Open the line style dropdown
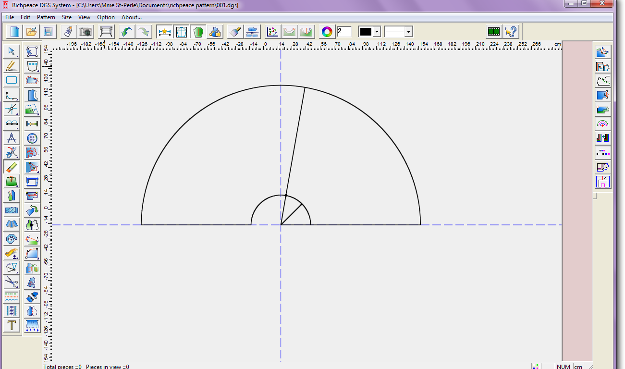 pos(408,32)
